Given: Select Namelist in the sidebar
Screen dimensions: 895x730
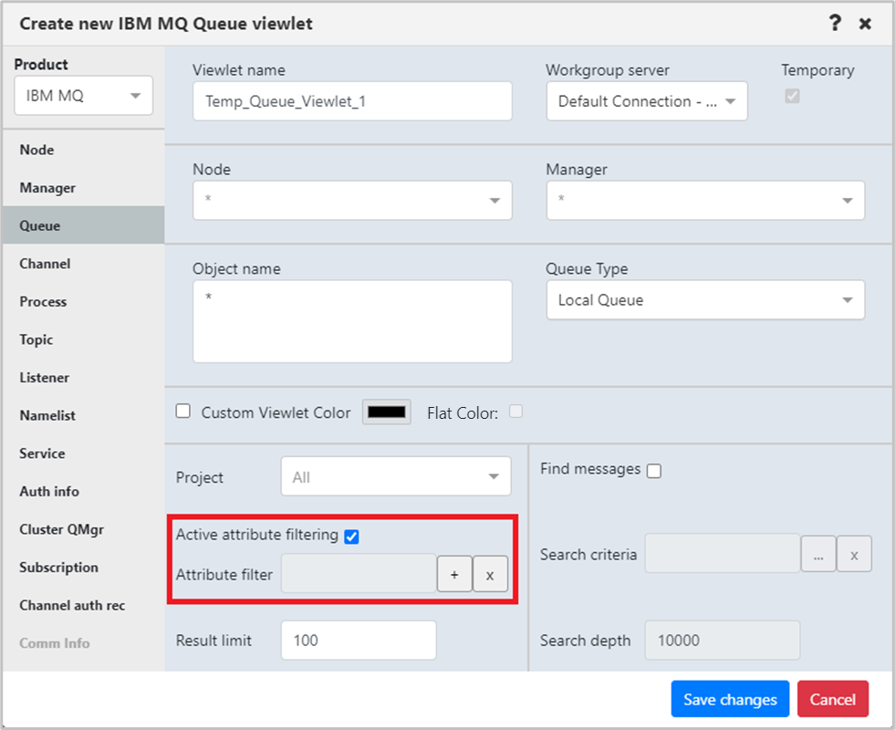Looking at the screenshot, I should pos(83,415).
